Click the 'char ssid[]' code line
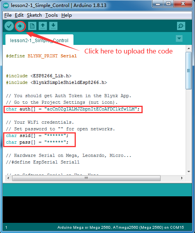195x233 pixels. pos(37,136)
